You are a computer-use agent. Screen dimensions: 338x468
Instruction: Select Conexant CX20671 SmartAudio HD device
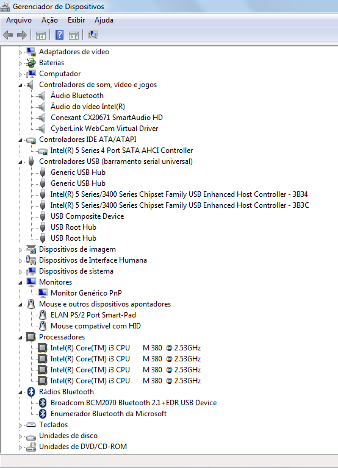point(107,118)
